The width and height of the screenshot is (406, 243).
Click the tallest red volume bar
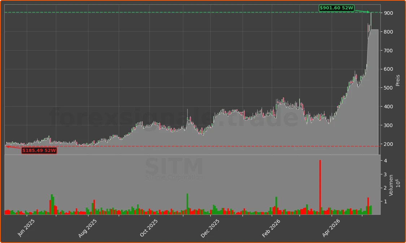pyautogui.click(x=320, y=187)
